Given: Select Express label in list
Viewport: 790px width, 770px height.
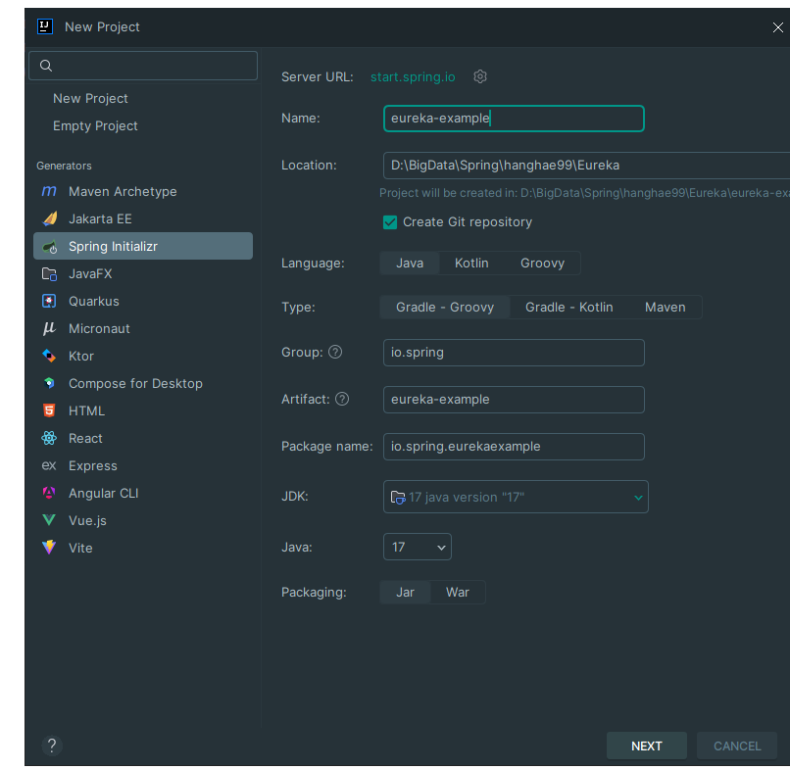Looking at the screenshot, I should point(93,466).
